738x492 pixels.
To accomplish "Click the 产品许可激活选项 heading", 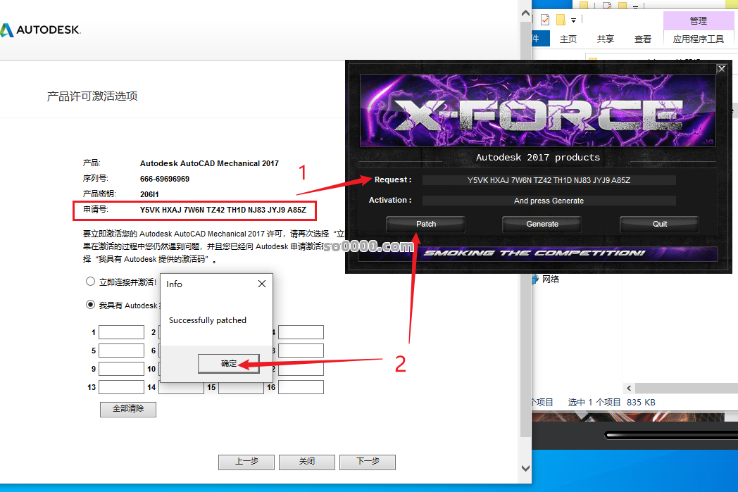I will [x=92, y=96].
